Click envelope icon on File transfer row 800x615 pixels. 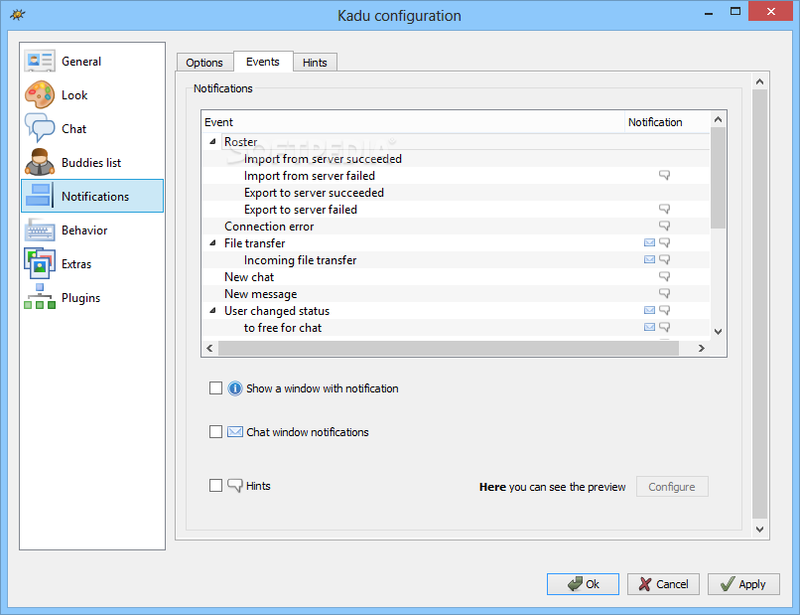(x=649, y=242)
